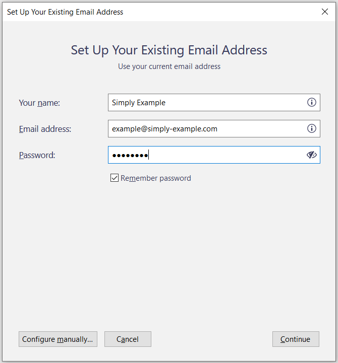
Task: Click the "Email address:" label
Action: [45, 129]
